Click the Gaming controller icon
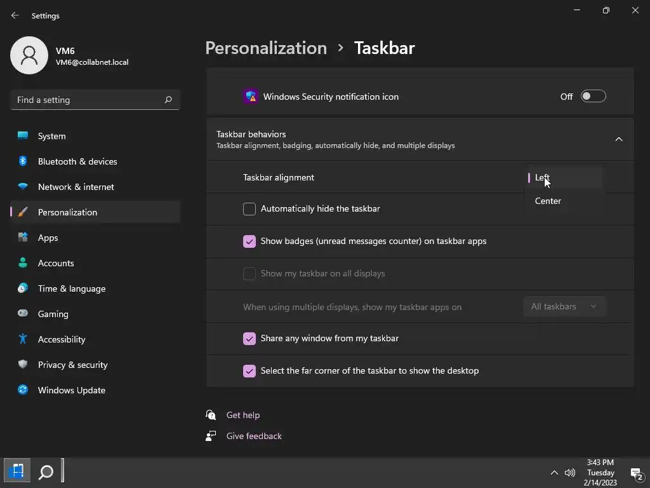 (x=23, y=313)
